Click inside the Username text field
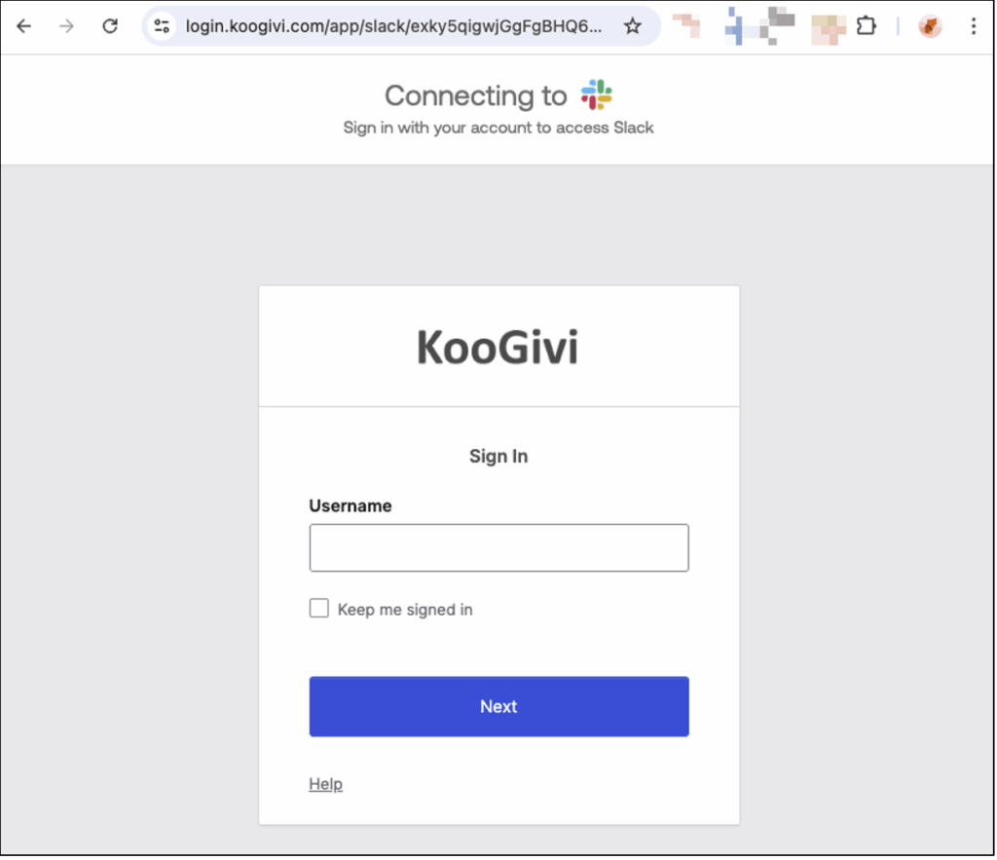 [x=498, y=547]
